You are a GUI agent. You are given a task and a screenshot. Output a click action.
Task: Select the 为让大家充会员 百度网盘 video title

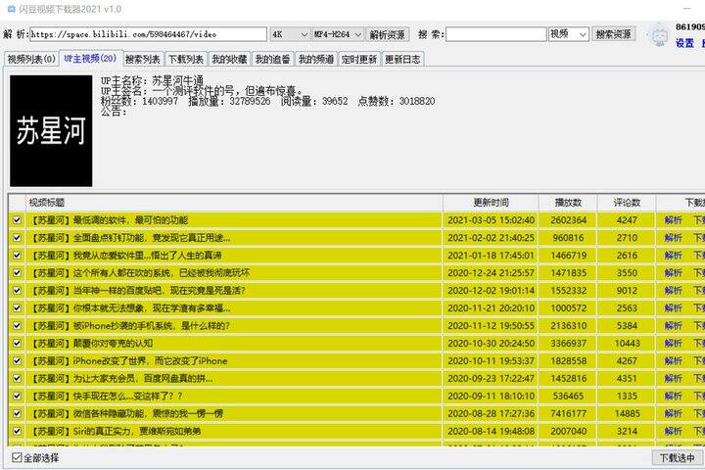point(121,379)
